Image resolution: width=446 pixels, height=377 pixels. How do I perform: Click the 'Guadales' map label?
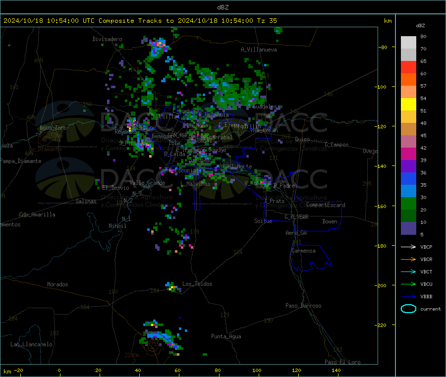(x=265, y=107)
